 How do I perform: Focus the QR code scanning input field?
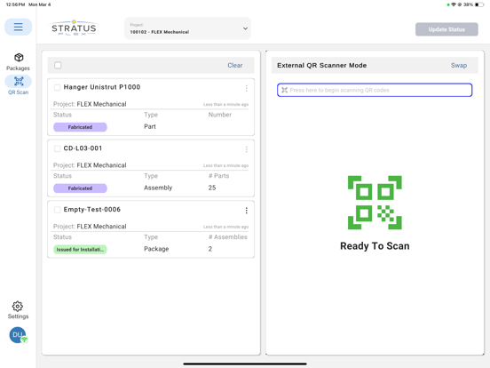(375, 90)
